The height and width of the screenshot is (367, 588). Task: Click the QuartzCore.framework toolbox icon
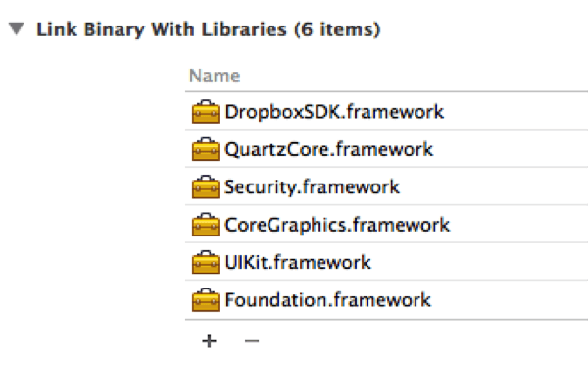click(x=206, y=149)
